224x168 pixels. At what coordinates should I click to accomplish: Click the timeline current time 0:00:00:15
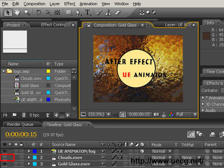click(21, 134)
